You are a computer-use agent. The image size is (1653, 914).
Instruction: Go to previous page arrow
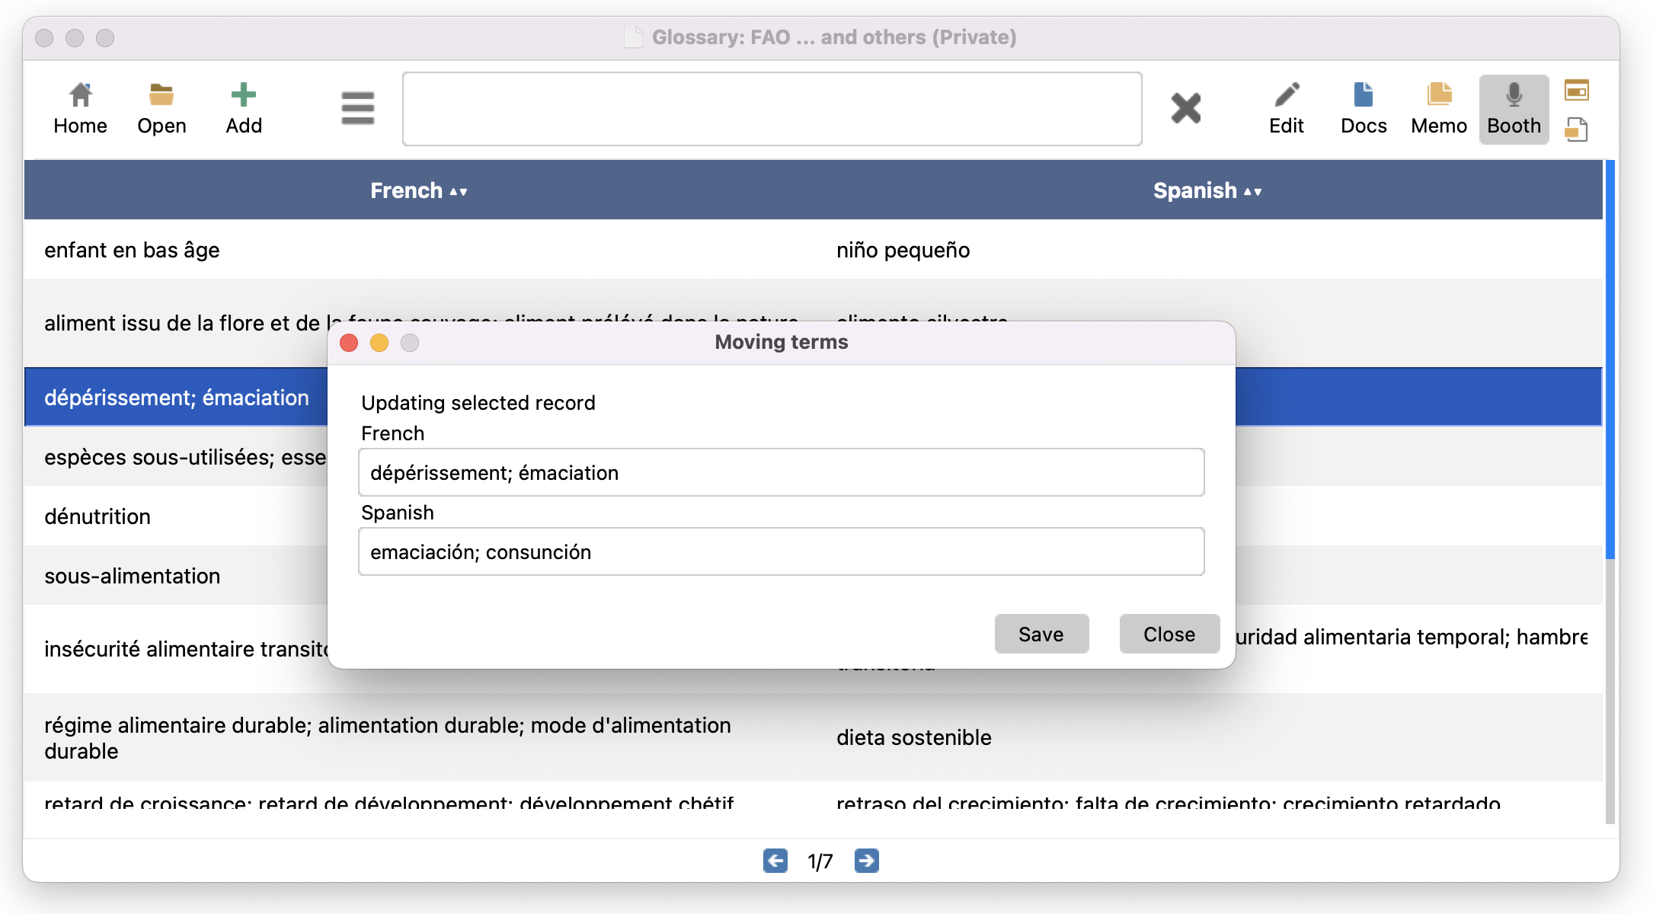click(x=775, y=861)
